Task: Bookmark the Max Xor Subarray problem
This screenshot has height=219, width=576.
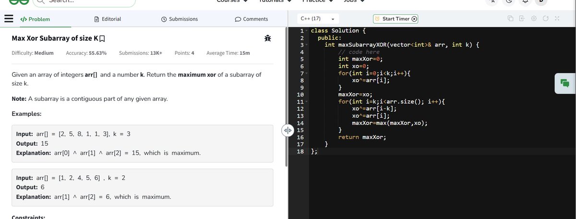Action: (x=102, y=38)
